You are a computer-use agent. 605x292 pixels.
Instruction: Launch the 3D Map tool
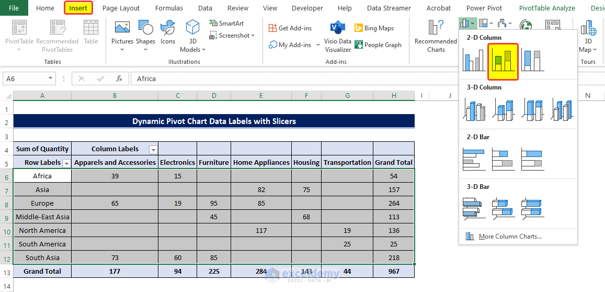(x=588, y=36)
